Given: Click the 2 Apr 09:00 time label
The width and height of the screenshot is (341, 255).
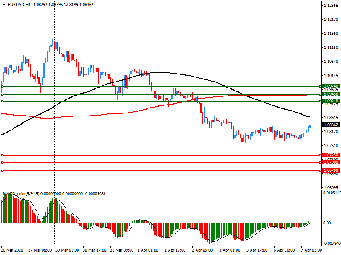Looking at the screenshot, I should [202, 250].
